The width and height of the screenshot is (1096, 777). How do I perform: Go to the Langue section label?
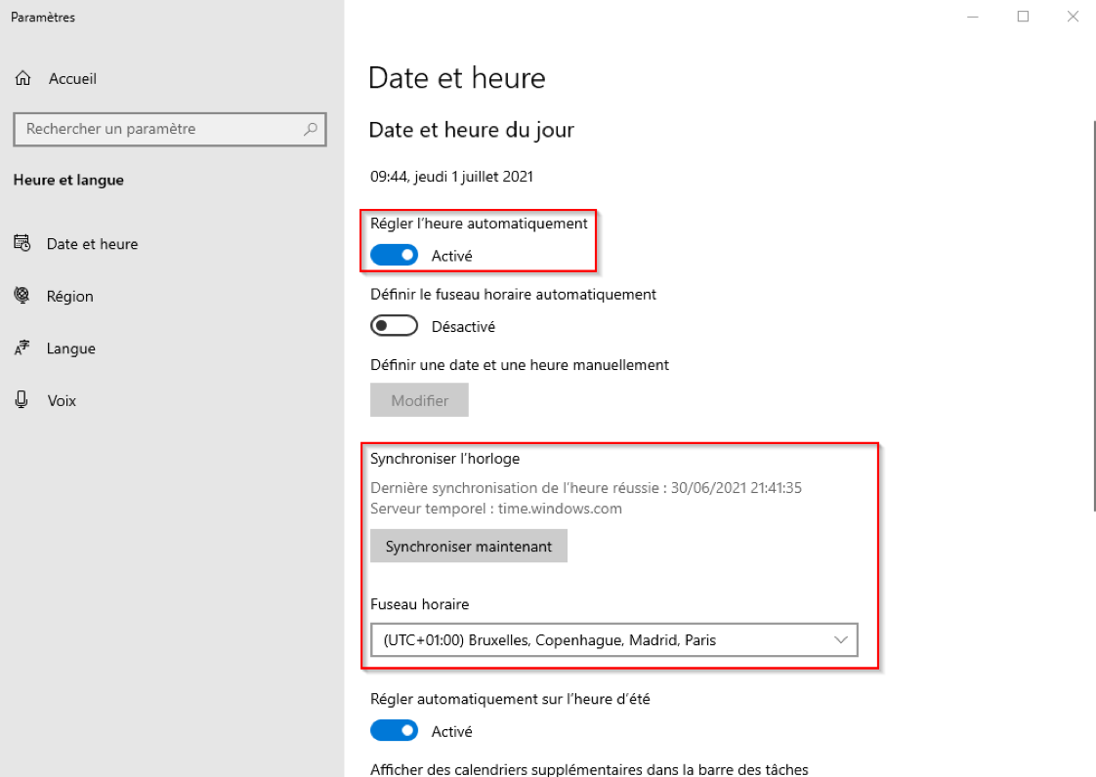[x=71, y=348]
